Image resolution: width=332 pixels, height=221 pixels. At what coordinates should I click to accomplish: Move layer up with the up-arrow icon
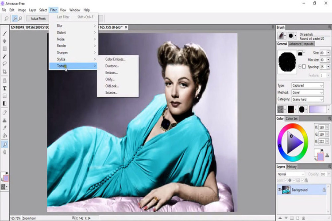(280, 218)
